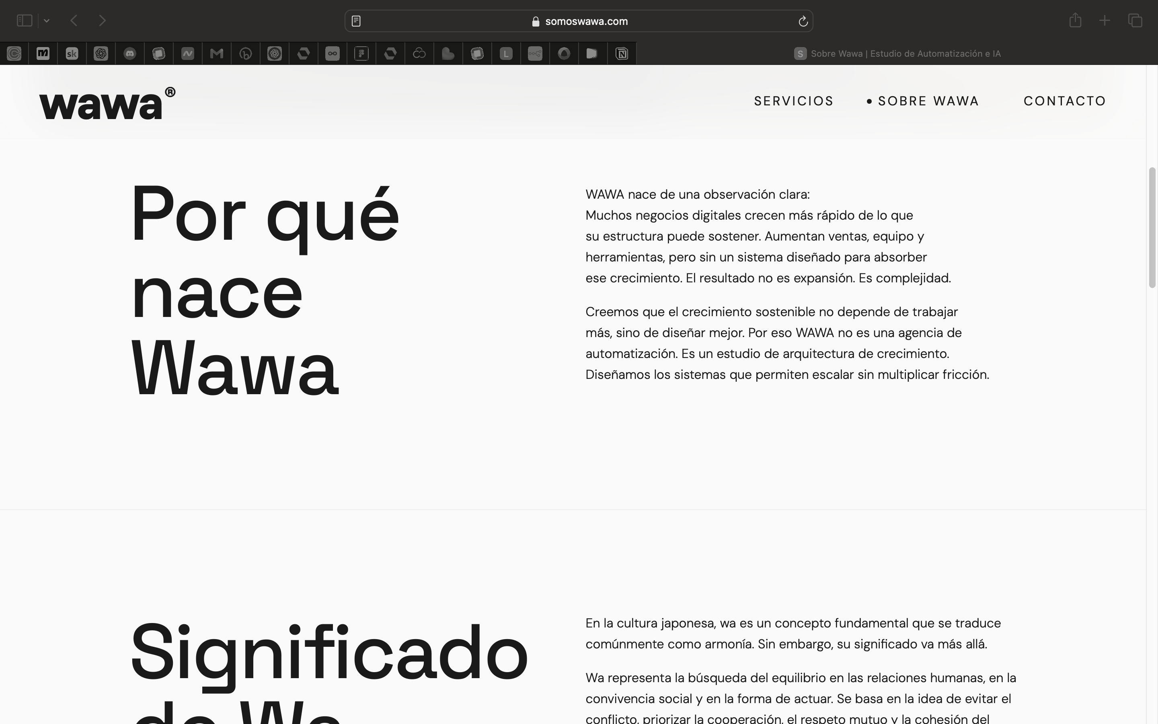Toggle the Safari sidebar button
Screen dimensions: 1158x724
[x=24, y=21]
